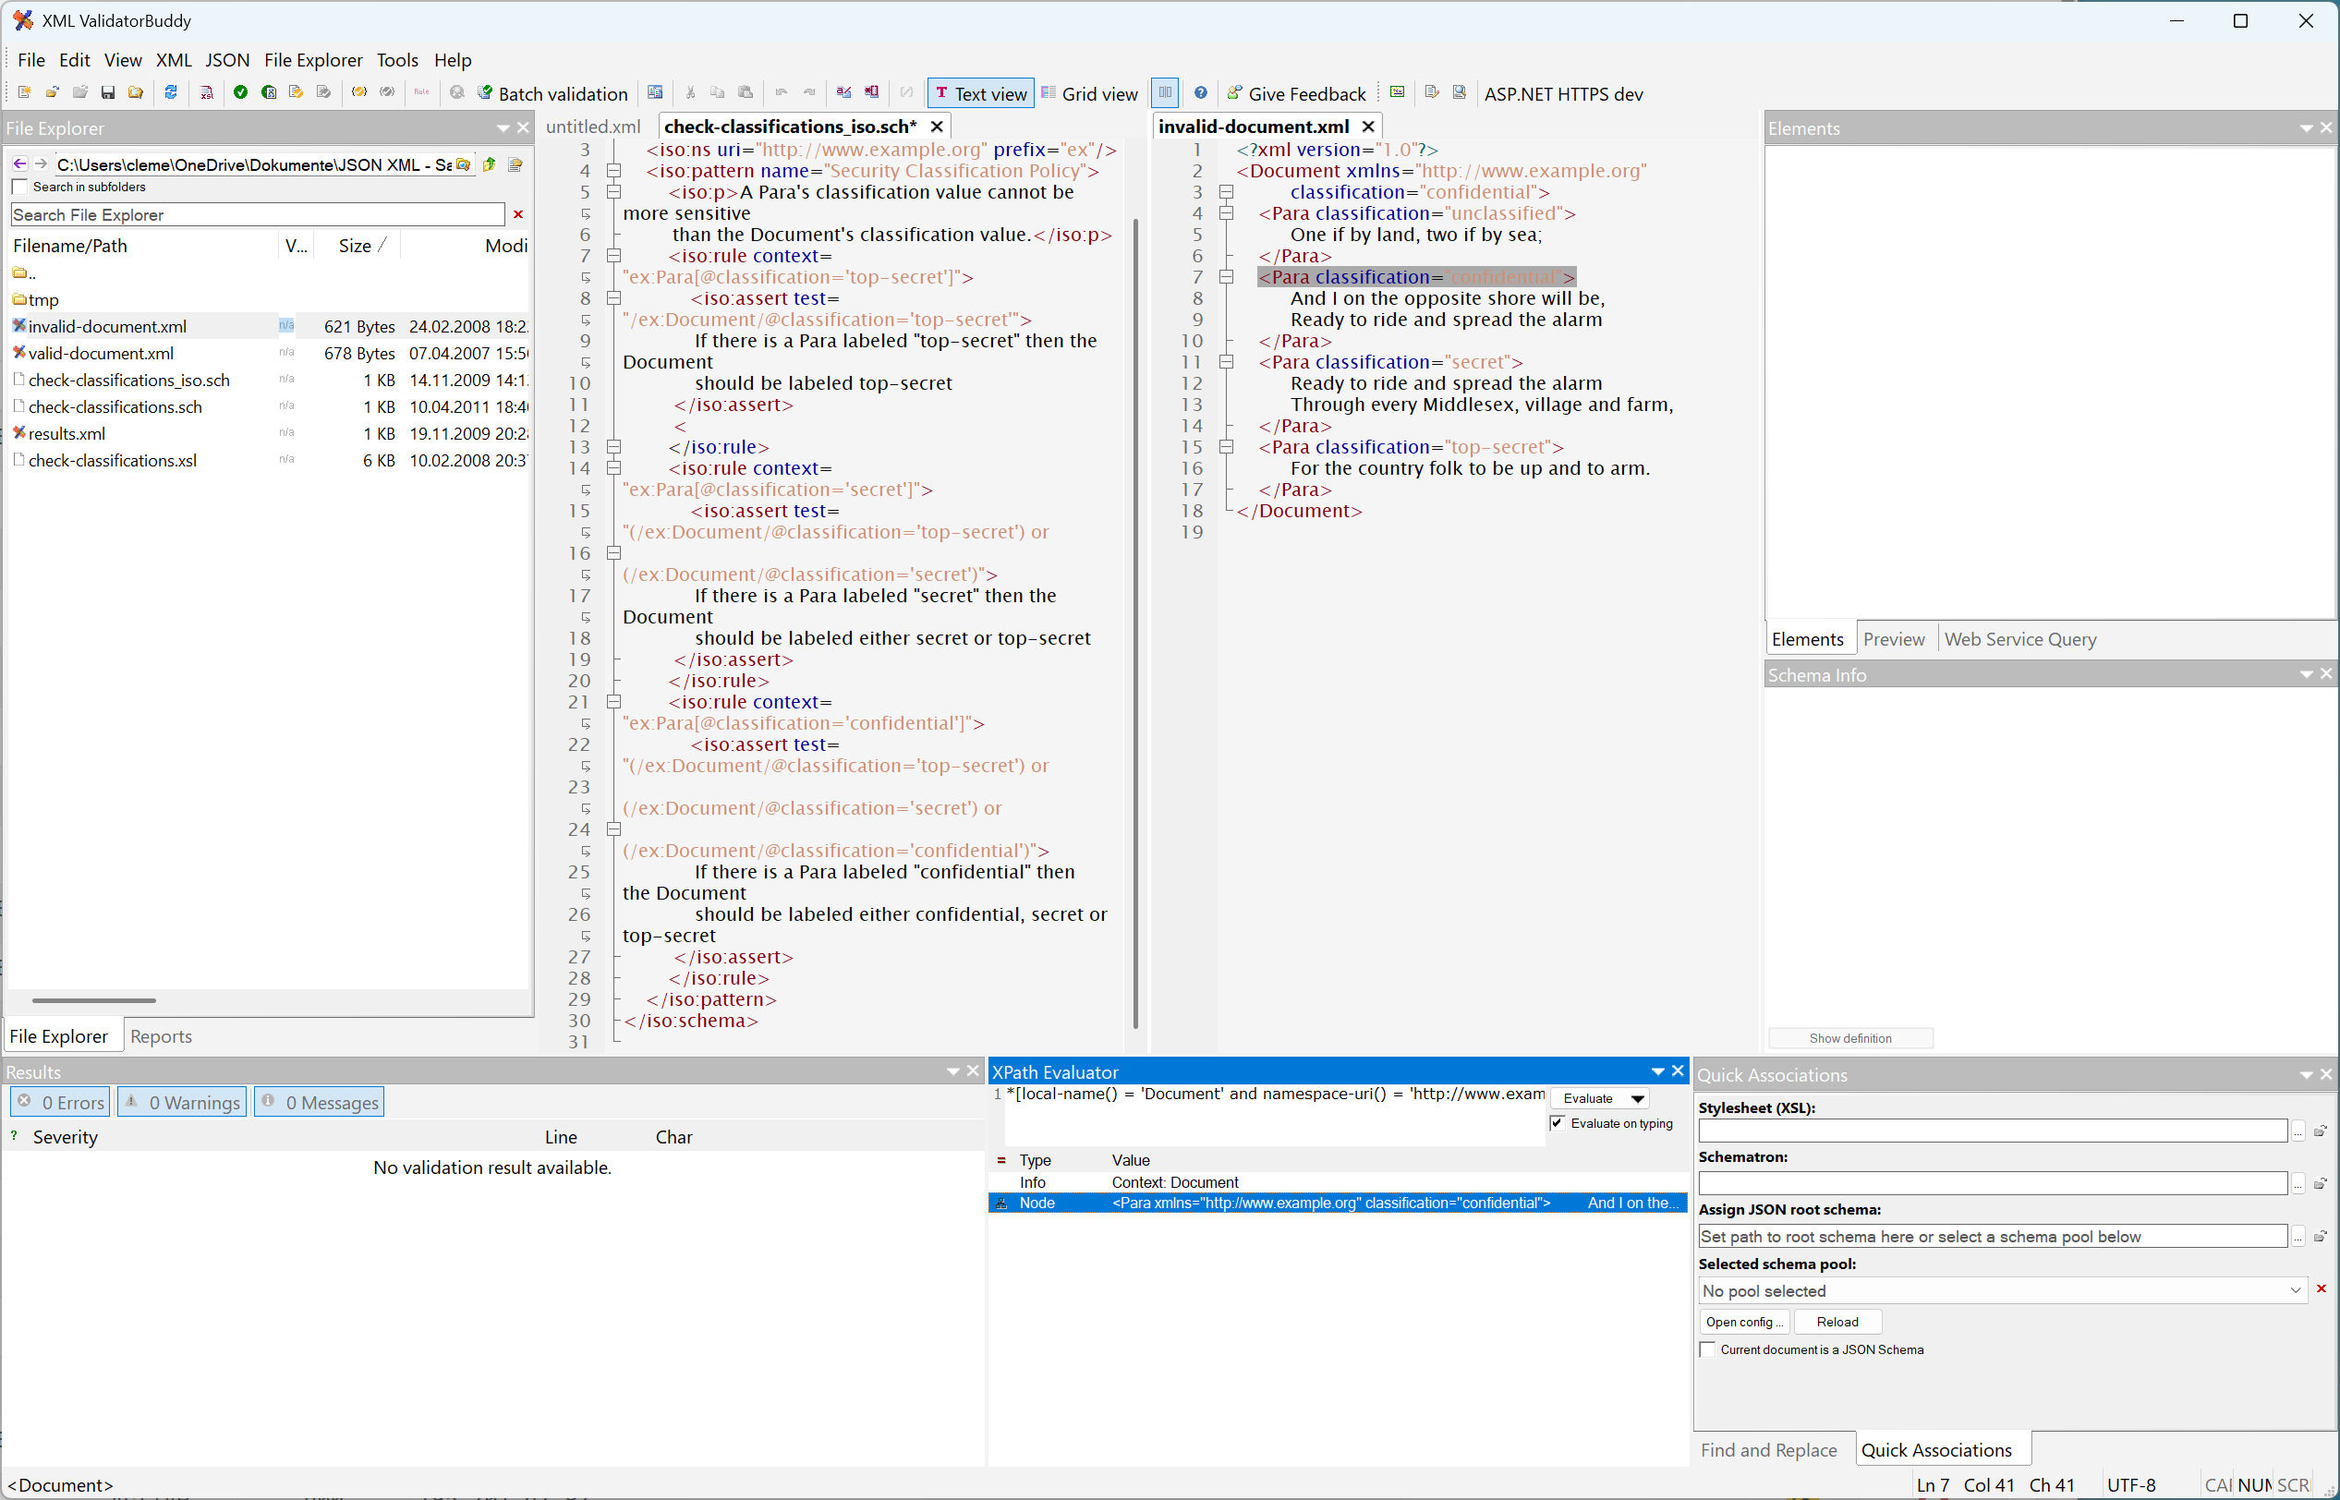Viewport: 2340px width, 1500px height.
Task: Open Help via blue question mark icon
Action: pyautogui.click(x=1201, y=92)
